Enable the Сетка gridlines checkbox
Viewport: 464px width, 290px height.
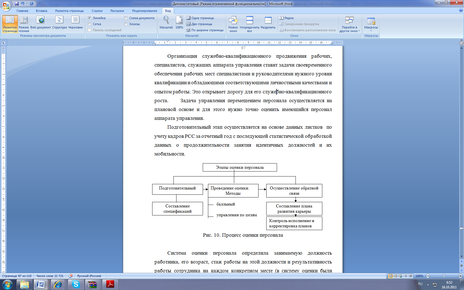(89, 24)
